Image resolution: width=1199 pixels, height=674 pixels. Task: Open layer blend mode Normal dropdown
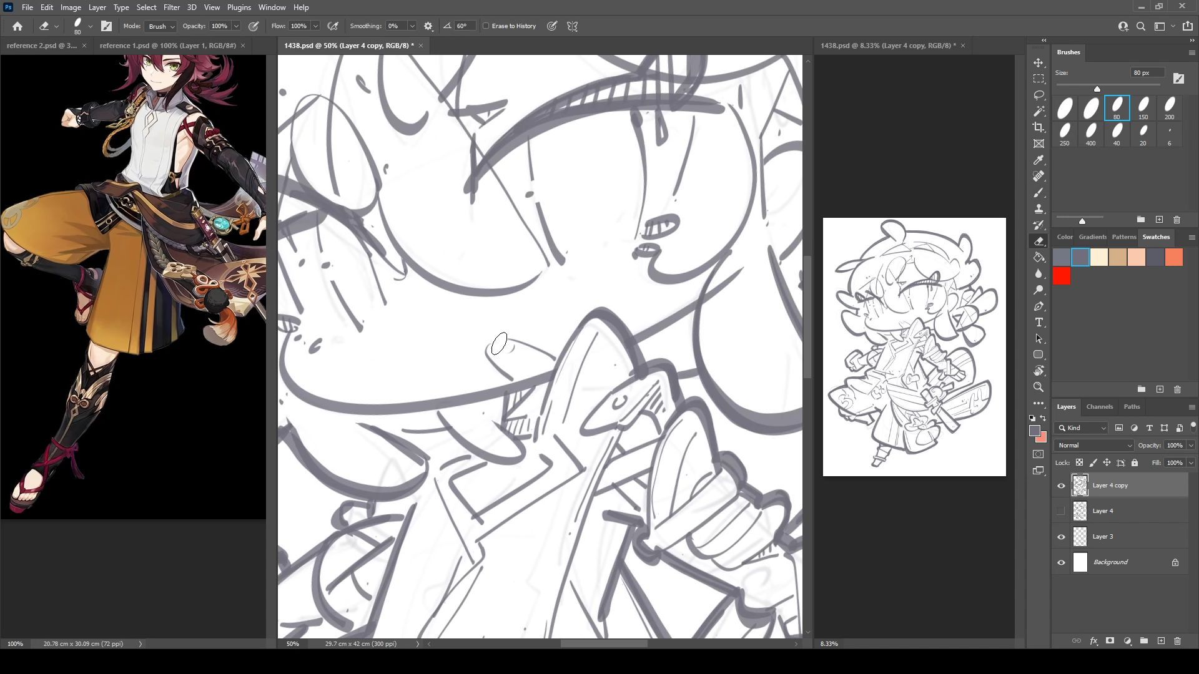[x=1094, y=446]
